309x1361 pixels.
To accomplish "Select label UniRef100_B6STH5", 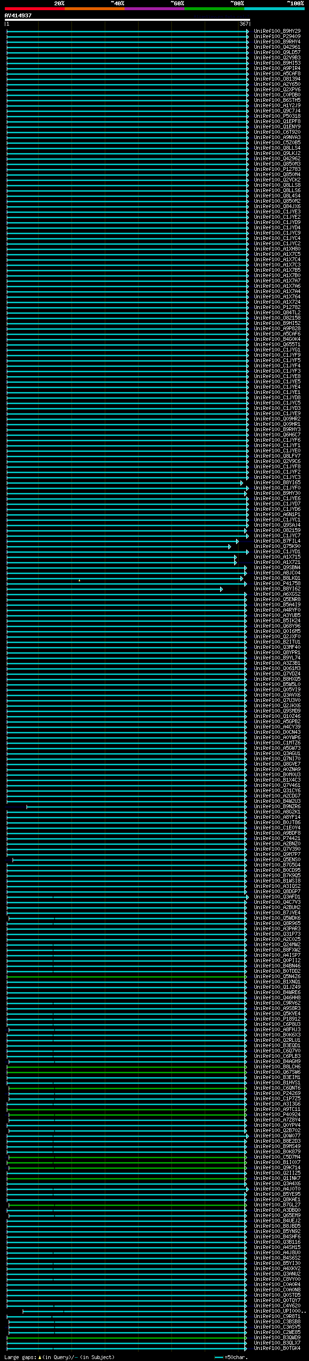I will [277, 100].
